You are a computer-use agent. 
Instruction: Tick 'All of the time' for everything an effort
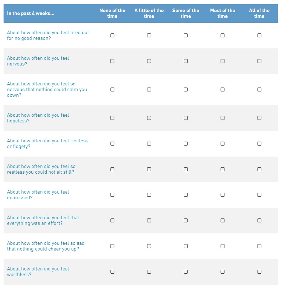click(x=259, y=221)
